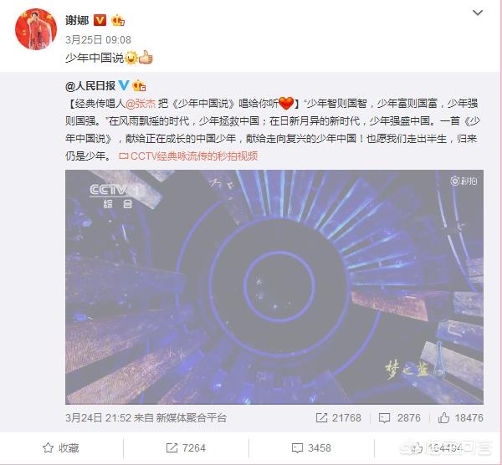Open the post options chevron menu
Screen dimensions: 502x465
(x=478, y=13)
